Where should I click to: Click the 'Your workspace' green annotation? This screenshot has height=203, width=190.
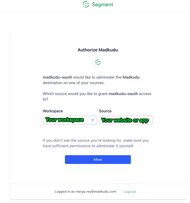65,119
